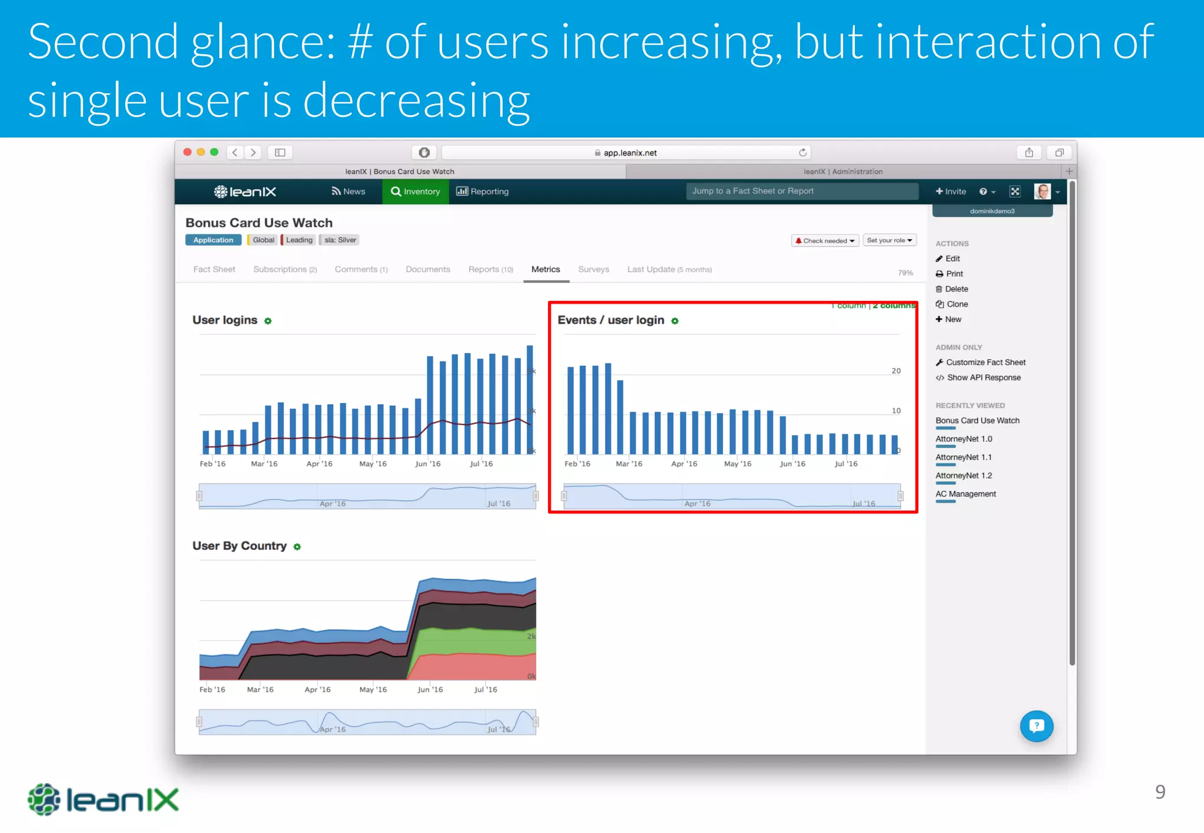Open recently viewed AttorneyNet 1.0
This screenshot has height=833, width=1204.
coord(964,439)
